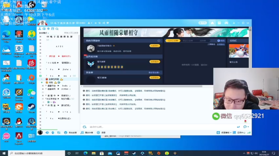The height and width of the screenshot is (156, 279).
Task: Click the chat message input field
Action: pyautogui.click(x=160, y=127)
